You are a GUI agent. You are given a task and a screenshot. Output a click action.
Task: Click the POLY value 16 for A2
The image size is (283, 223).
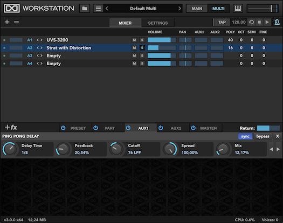pyautogui.click(x=230, y=48)
